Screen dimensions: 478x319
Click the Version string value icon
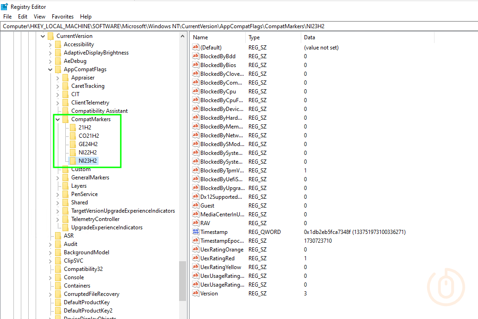(196, 294)
